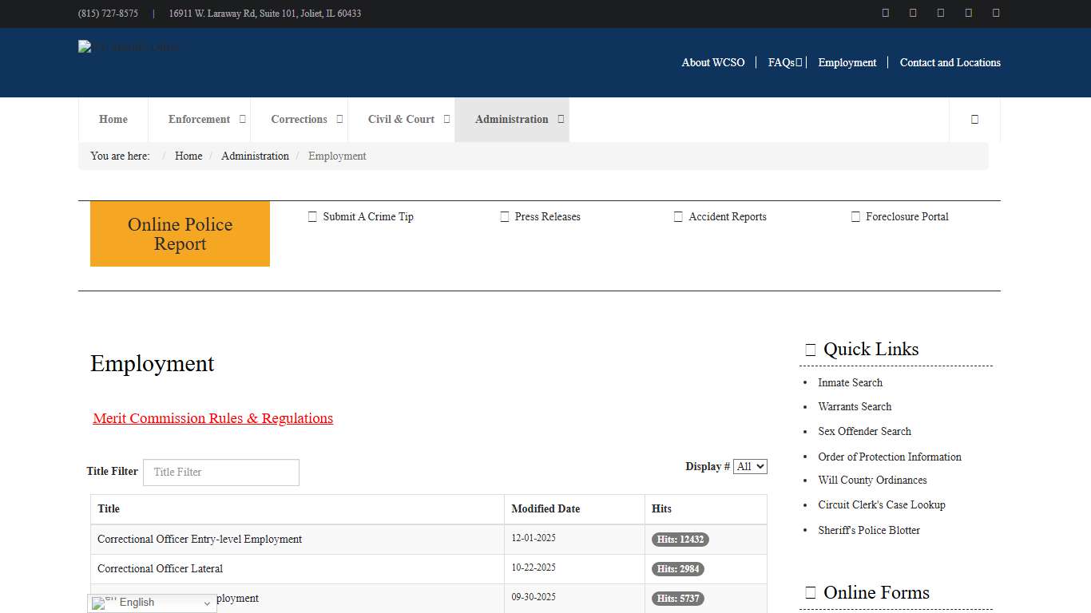Click the Title Filter input field
The image size is (1091, 613).
220,473
